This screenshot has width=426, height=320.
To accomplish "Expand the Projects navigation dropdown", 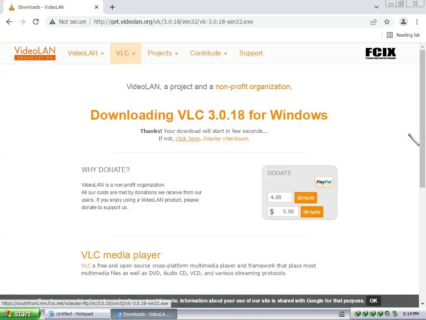I will click(x=163, y=53).
